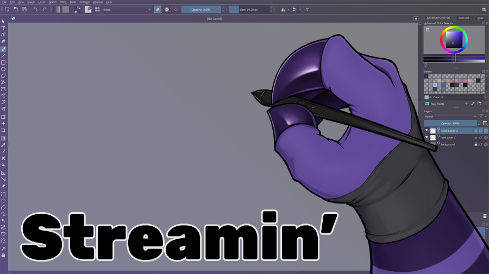Open vertical mirror options arrow
The height and width of the screenshot is (274, 489).
[x=300, y=10]
